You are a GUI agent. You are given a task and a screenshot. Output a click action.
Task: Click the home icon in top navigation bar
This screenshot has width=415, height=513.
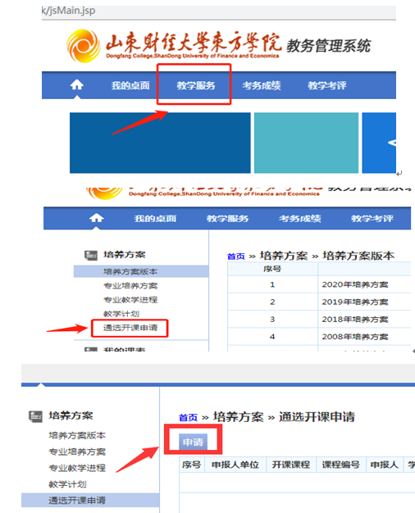[76, 85]
